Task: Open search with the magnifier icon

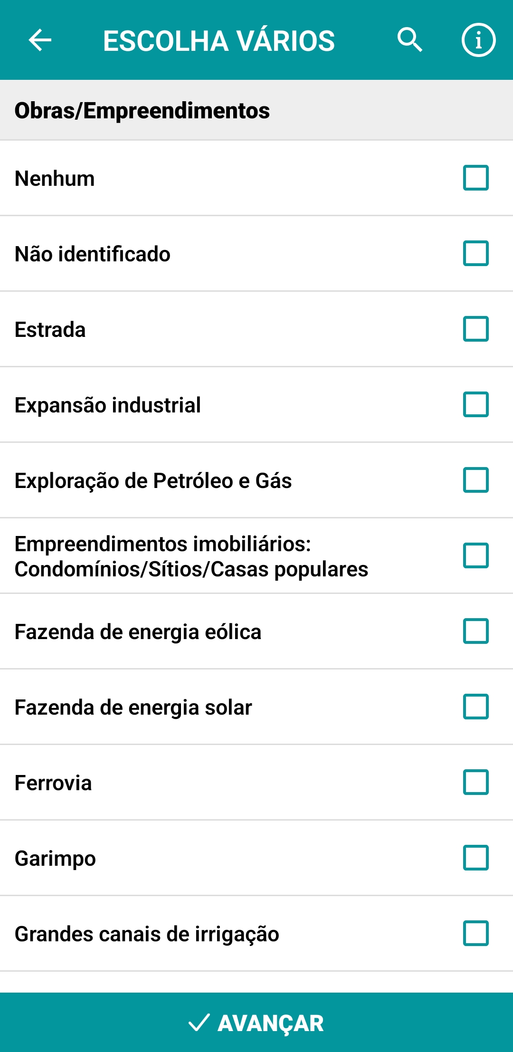Action: tap(409, 40)
